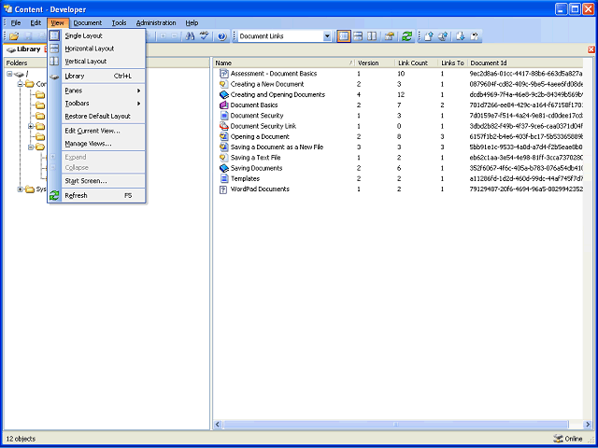Run the spell check toolbar icon
Image resolution: width=598 pixels, height=448 pixels.
pos(205,36)
